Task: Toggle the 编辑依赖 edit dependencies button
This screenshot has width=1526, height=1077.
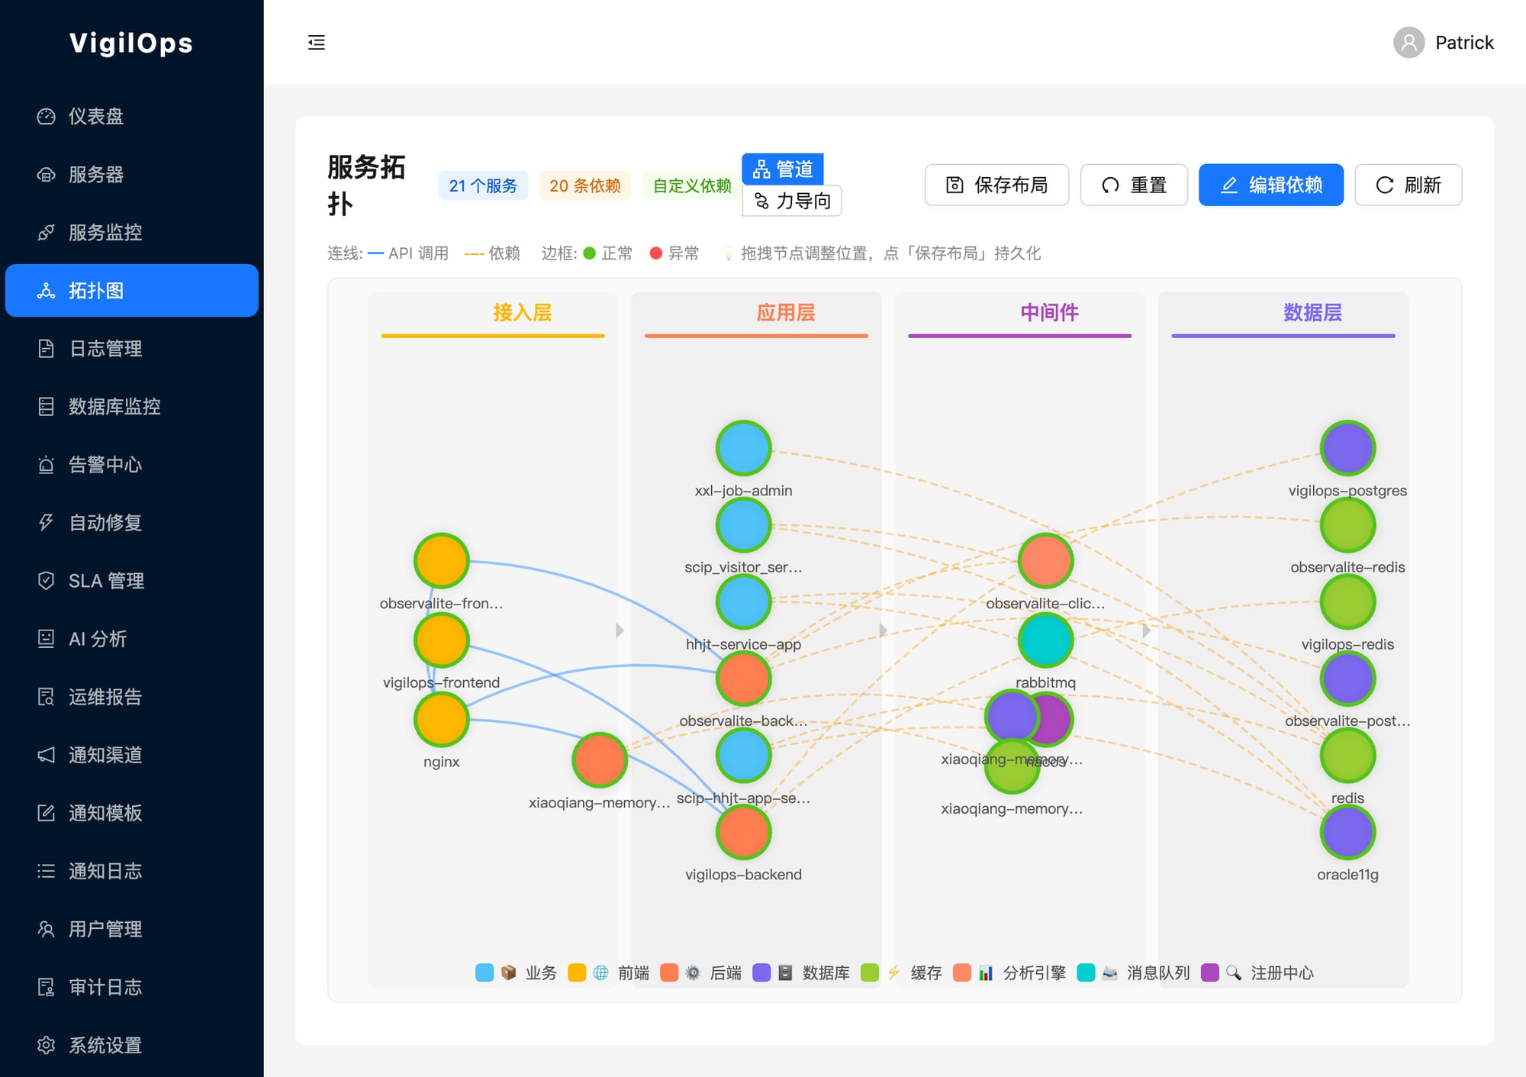Action: point(1270,185)
